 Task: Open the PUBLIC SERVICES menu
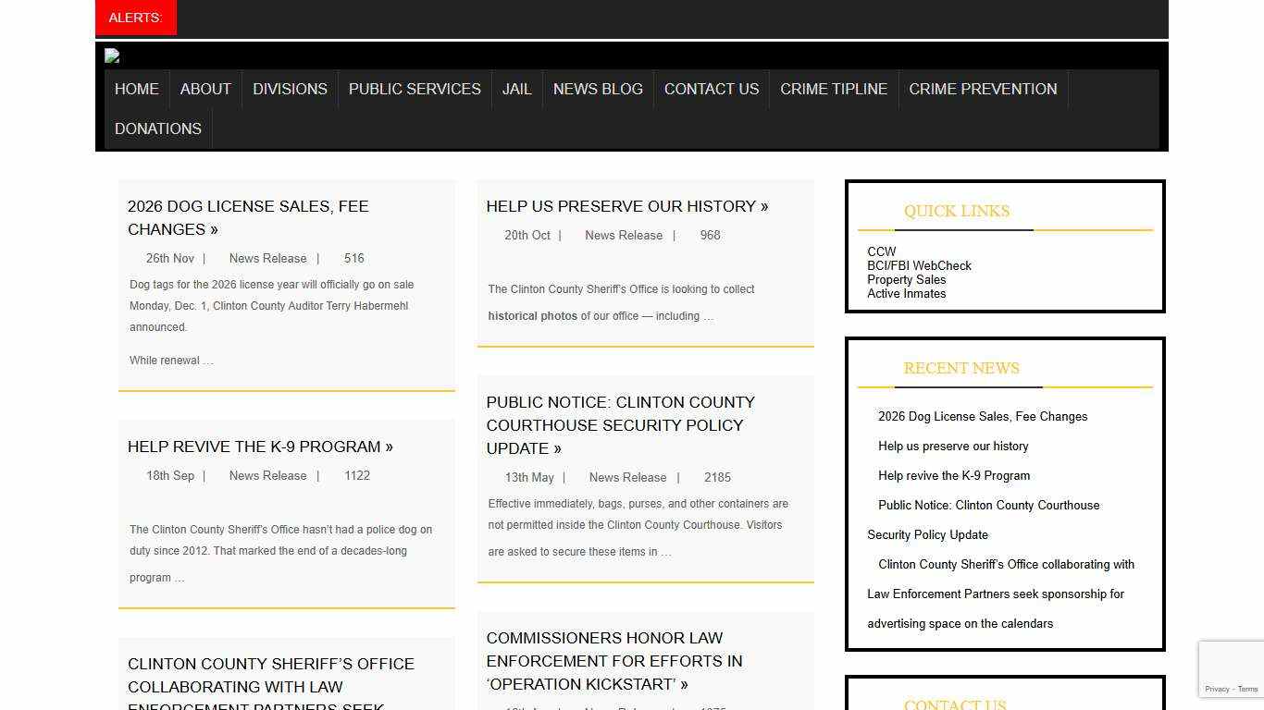pos(415,89)
